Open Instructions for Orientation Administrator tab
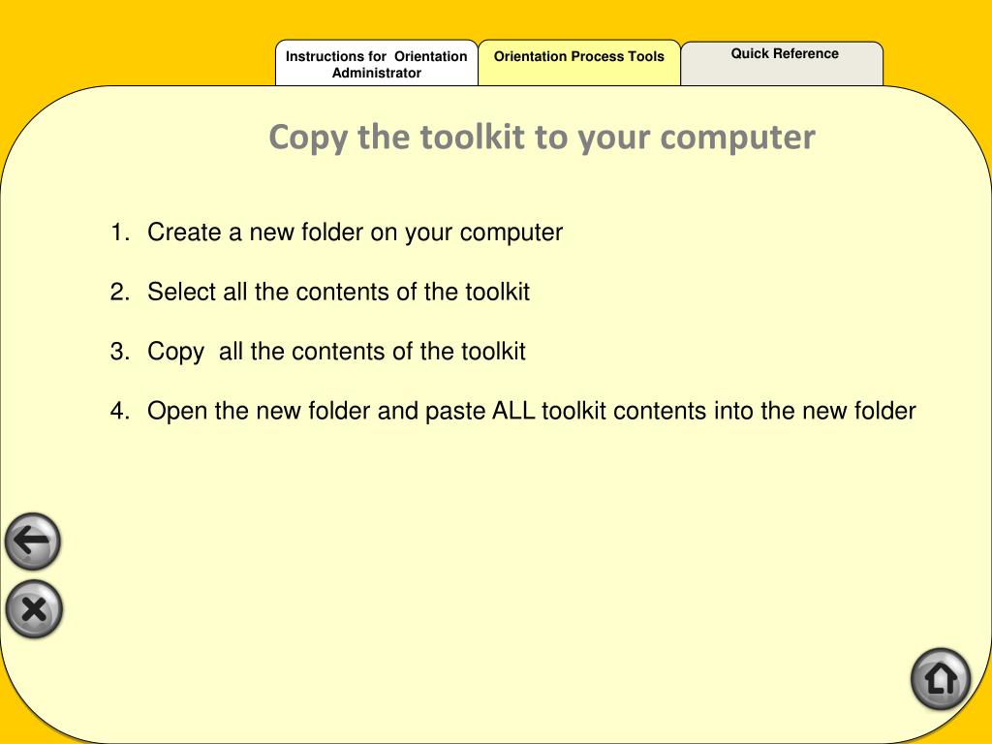This screenshot has width=992, height=744. (x=377, y=63)
